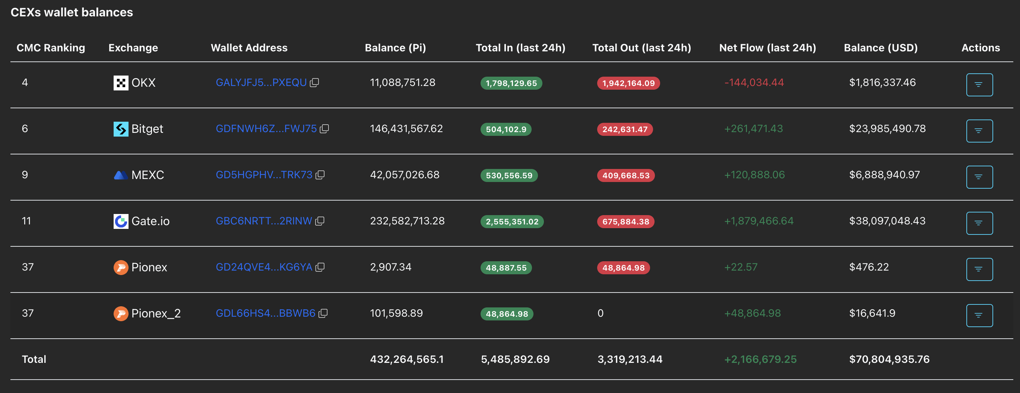Open the filter action for OKX row

coord(979,84)
